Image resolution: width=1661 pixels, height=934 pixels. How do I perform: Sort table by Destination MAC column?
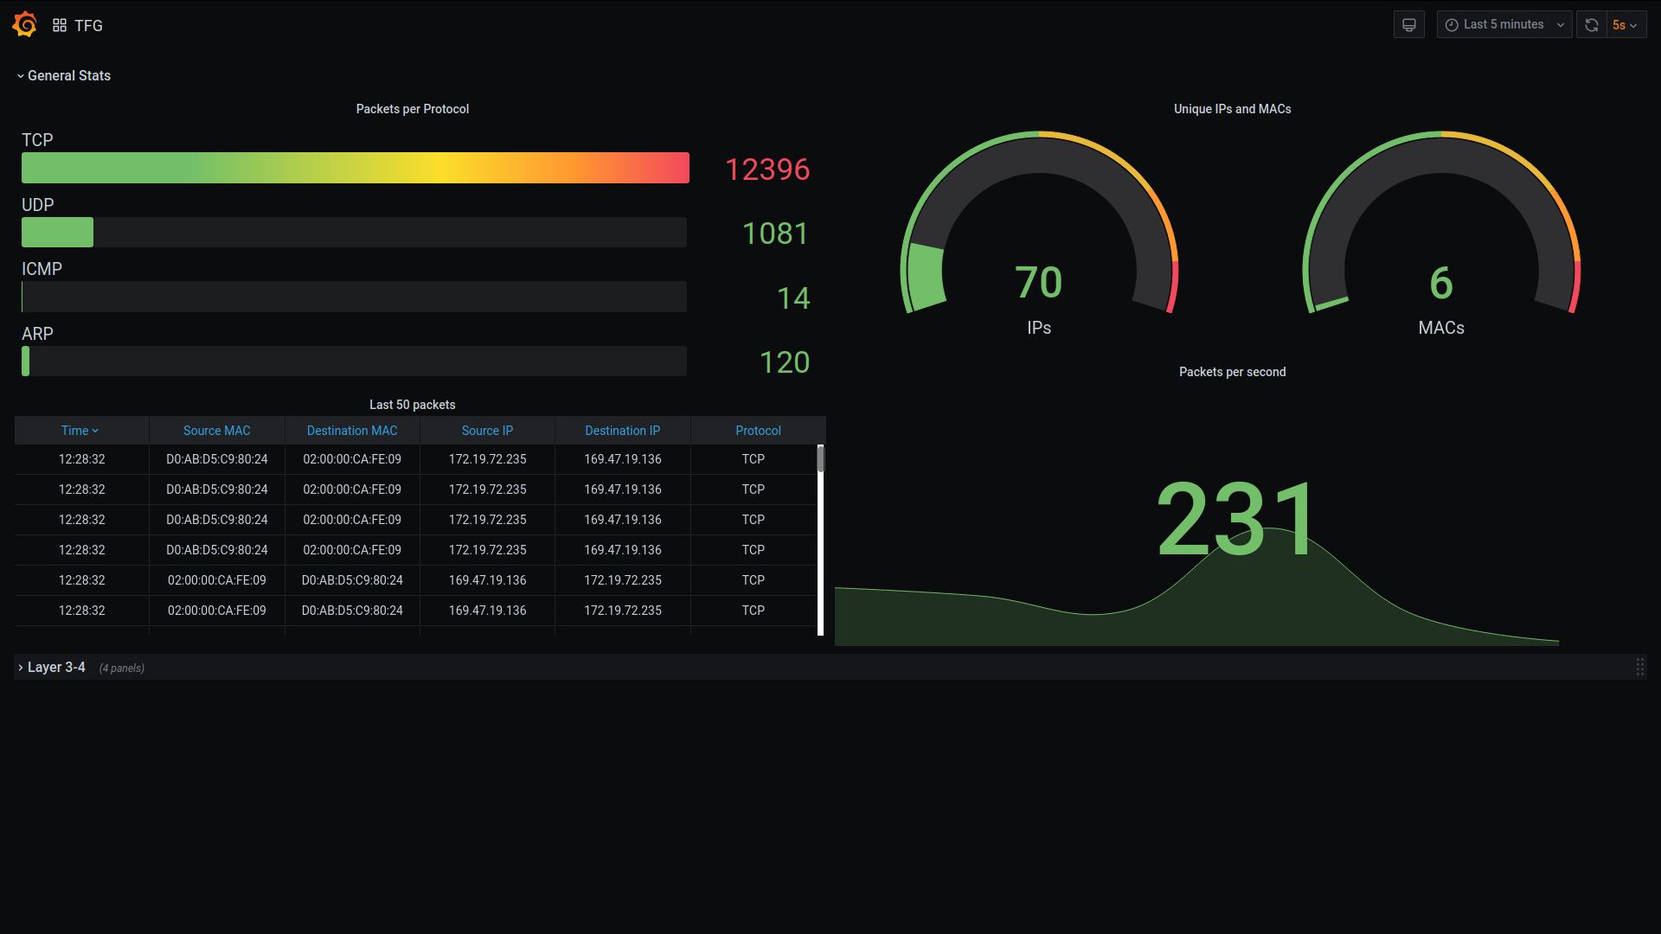(352, 431)
